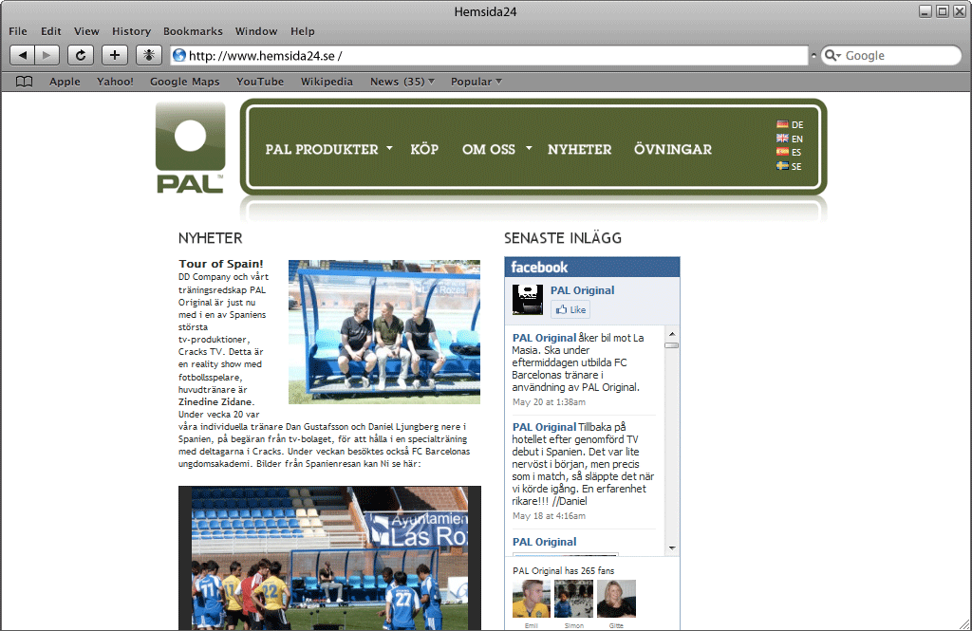Click the May 20 at 1:38am timestamp
This screenshot has width=972, height=631.
[549, 402]
